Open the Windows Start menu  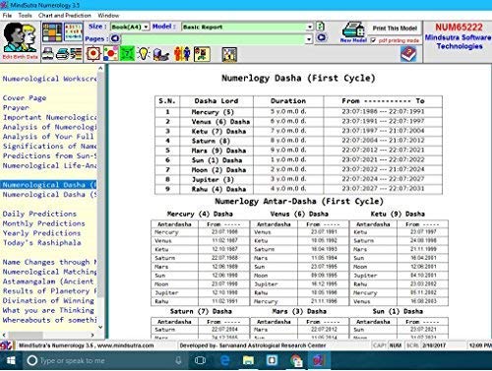point(11,360)
